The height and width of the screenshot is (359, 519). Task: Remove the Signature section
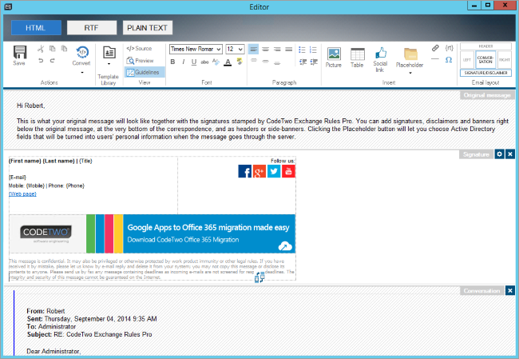point(510,154)
